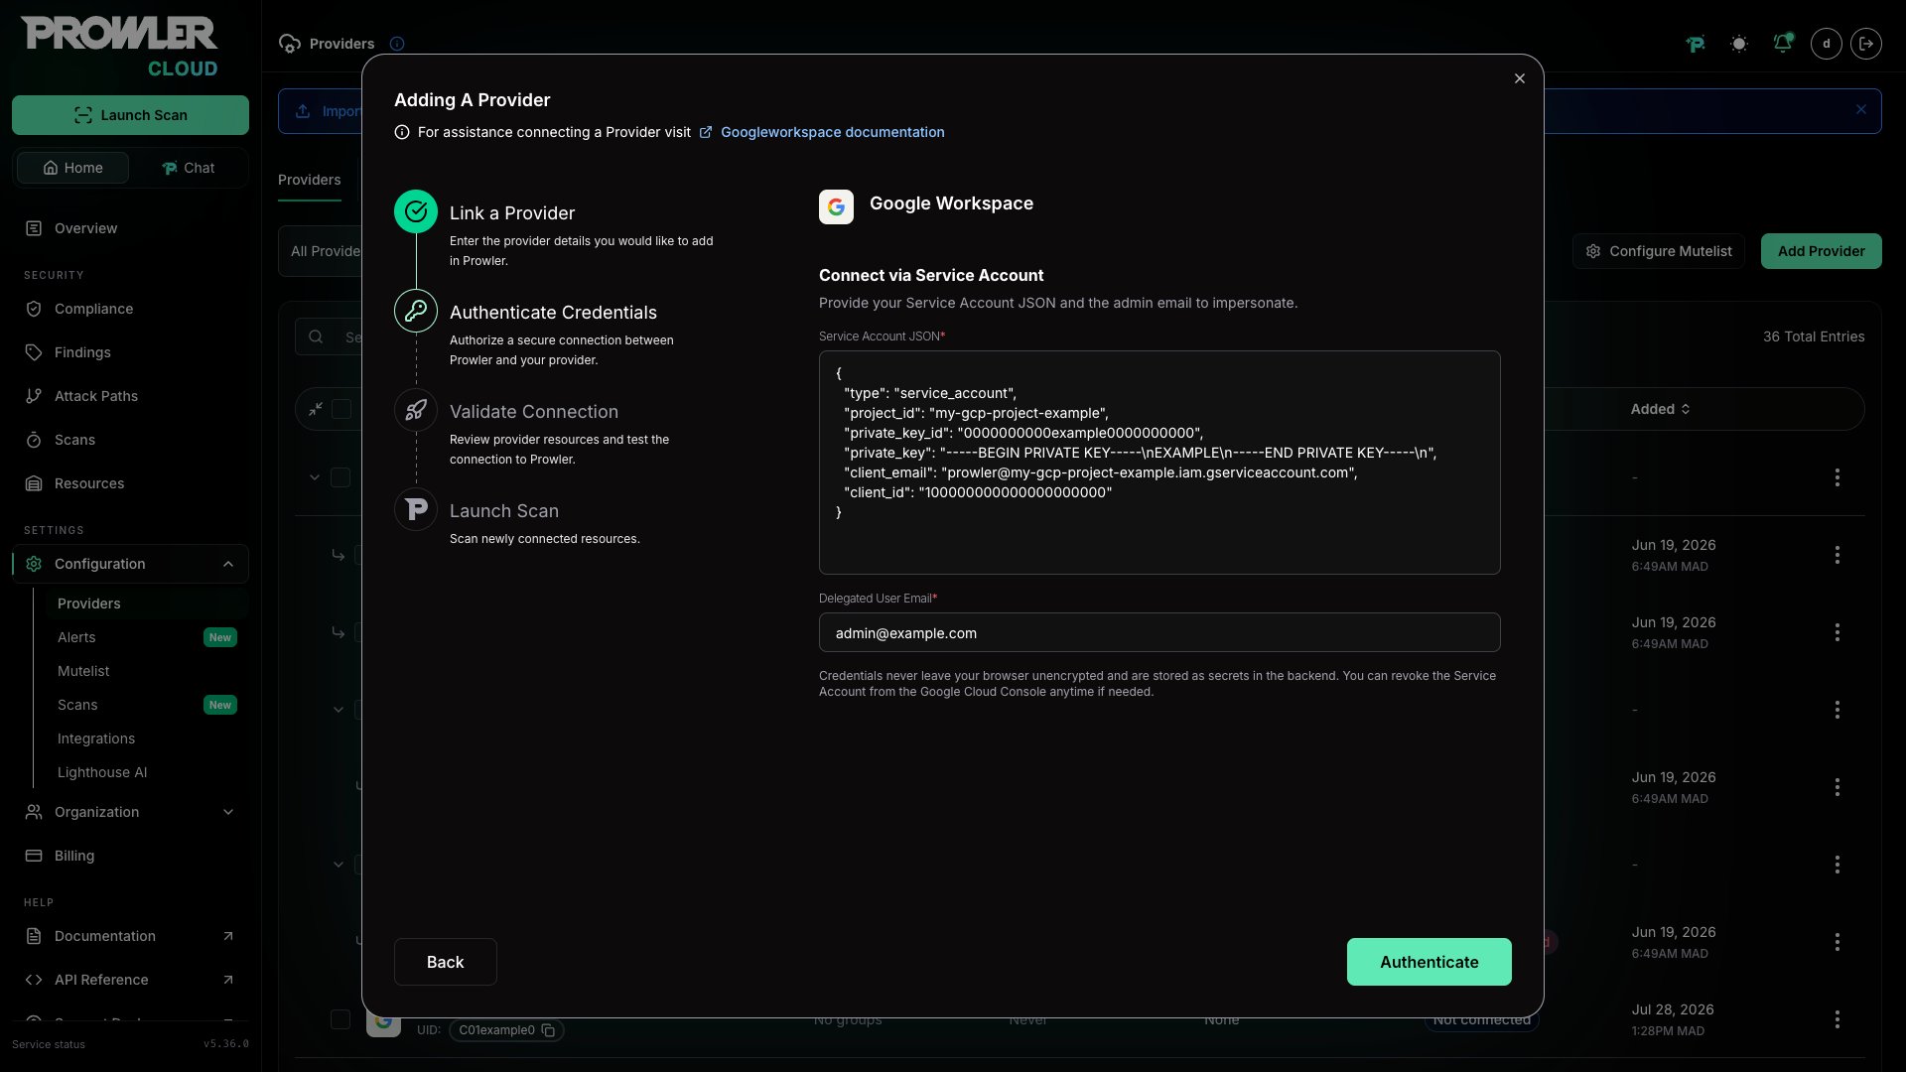
Task: Close the Adding A Provider dialog
Action: [1520, 78]
